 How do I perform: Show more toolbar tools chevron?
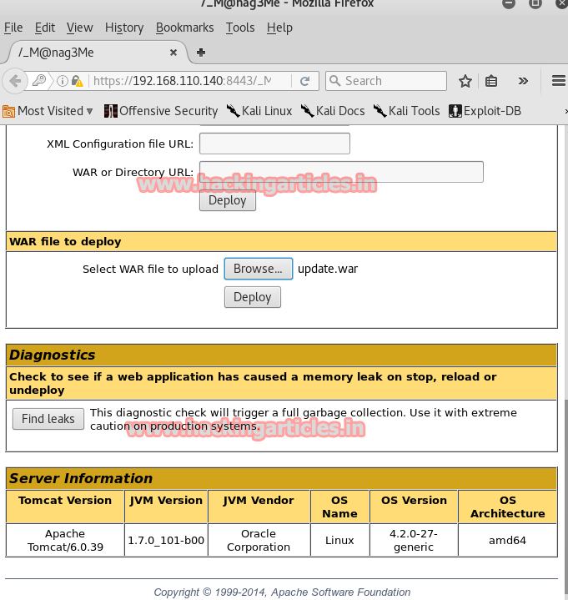click(523, 81)
